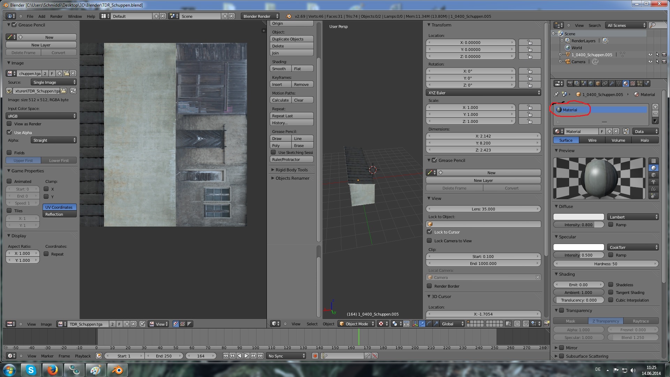Toggle the auto-keyframe record button in timeline
The height and width of the screenshot is (377, 670).
tap(315, 356)
